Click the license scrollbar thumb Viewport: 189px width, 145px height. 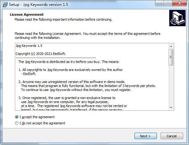[x=171, y=57]
